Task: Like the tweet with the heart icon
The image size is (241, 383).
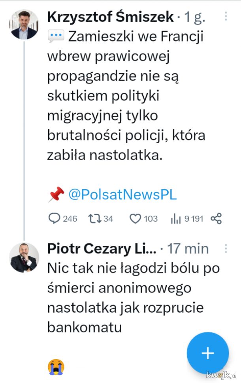Action: [136, 218]
